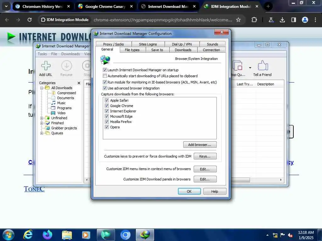Switch to Sites Logins tab
Image resolution: width=322 pixels, height=241 pixels.
coord(148,44)
